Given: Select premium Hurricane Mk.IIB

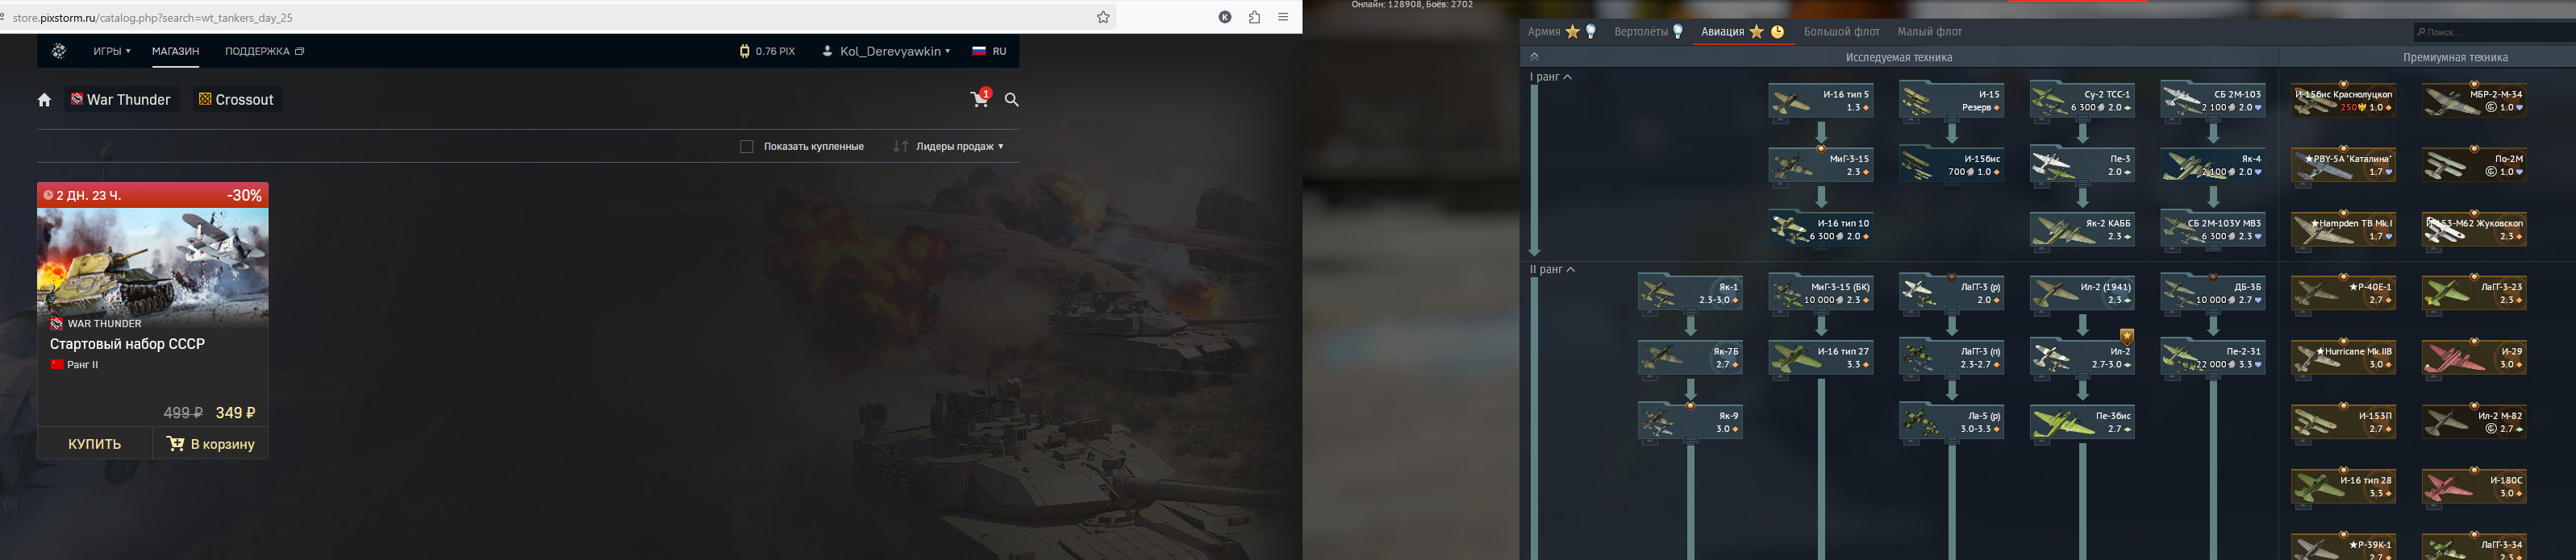Looking at the screenshot, I should (x=2343, y=359).
